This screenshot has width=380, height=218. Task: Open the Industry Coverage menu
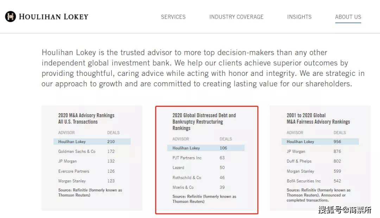tap(236, 17)
